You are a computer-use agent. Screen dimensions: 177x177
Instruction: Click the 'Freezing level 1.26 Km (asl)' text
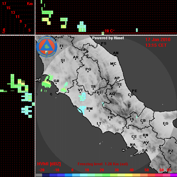tap(103, 164)
